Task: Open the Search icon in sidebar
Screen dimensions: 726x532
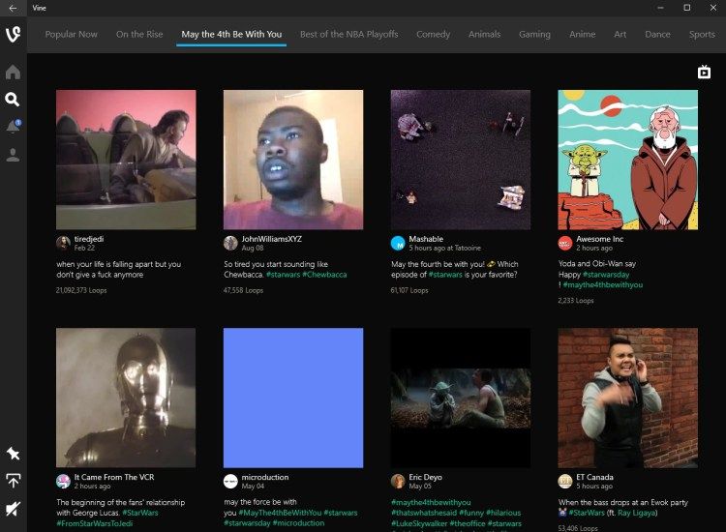Action: [x=13, y=100]
